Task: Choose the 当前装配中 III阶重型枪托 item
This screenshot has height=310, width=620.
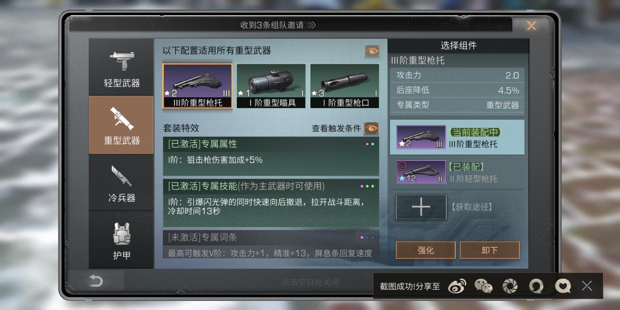Action: pyautogui.click(x=457, y=137)
